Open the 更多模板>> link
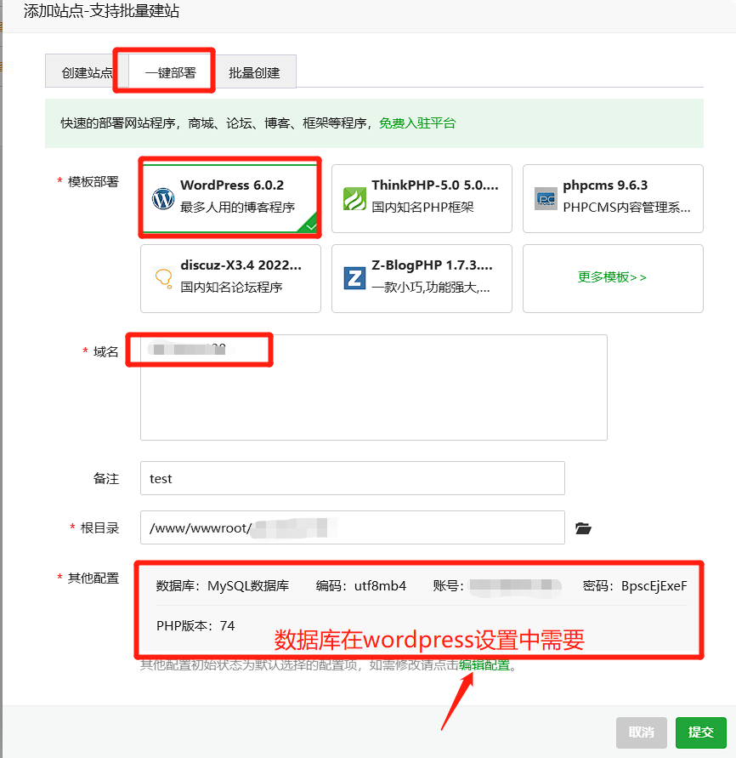Screen dimensions: 736x758 [612, 277]
